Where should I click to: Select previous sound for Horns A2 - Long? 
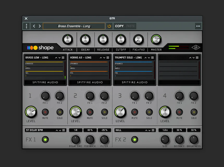101,58
